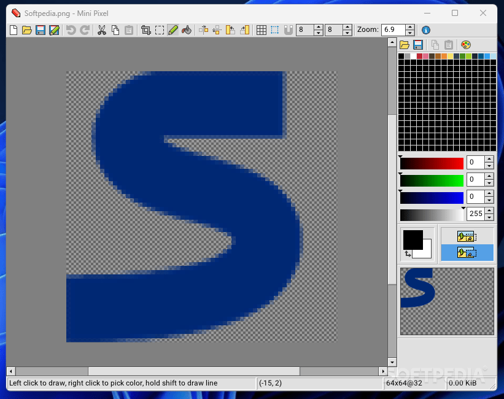504x399 pixels.
Task: Click the Crop tool icon
Action: point(146,30)
